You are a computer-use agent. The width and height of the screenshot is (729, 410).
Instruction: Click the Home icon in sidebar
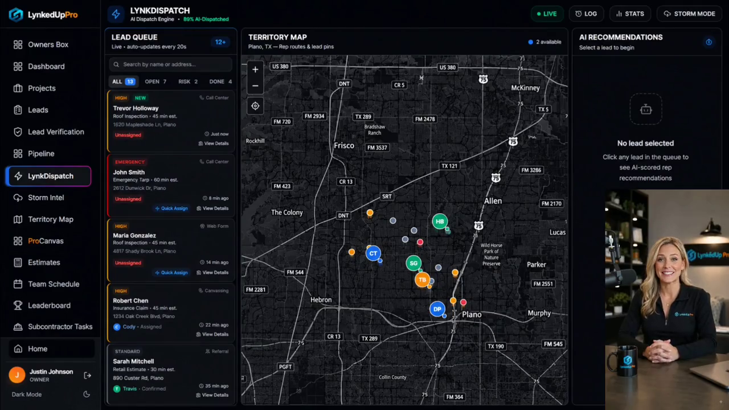[x=18, y=348]
